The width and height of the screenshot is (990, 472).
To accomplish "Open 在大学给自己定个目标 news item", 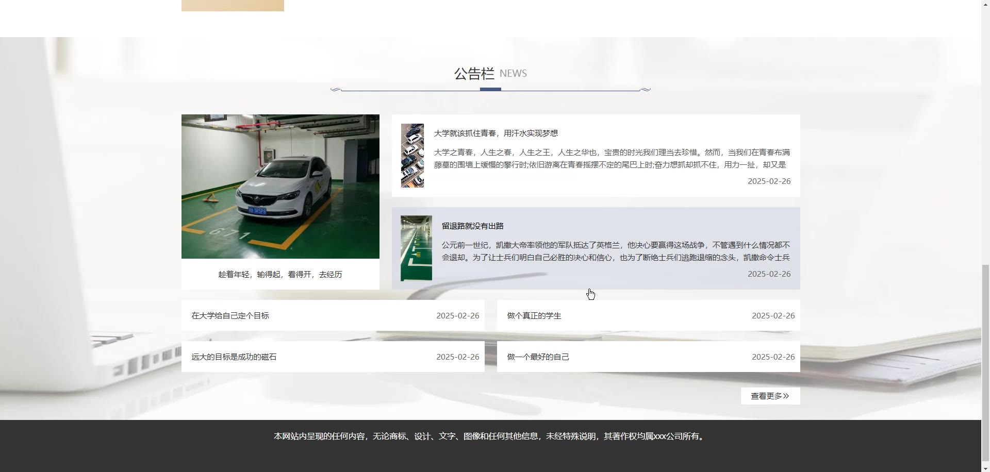I will click(x=230, y=316).
